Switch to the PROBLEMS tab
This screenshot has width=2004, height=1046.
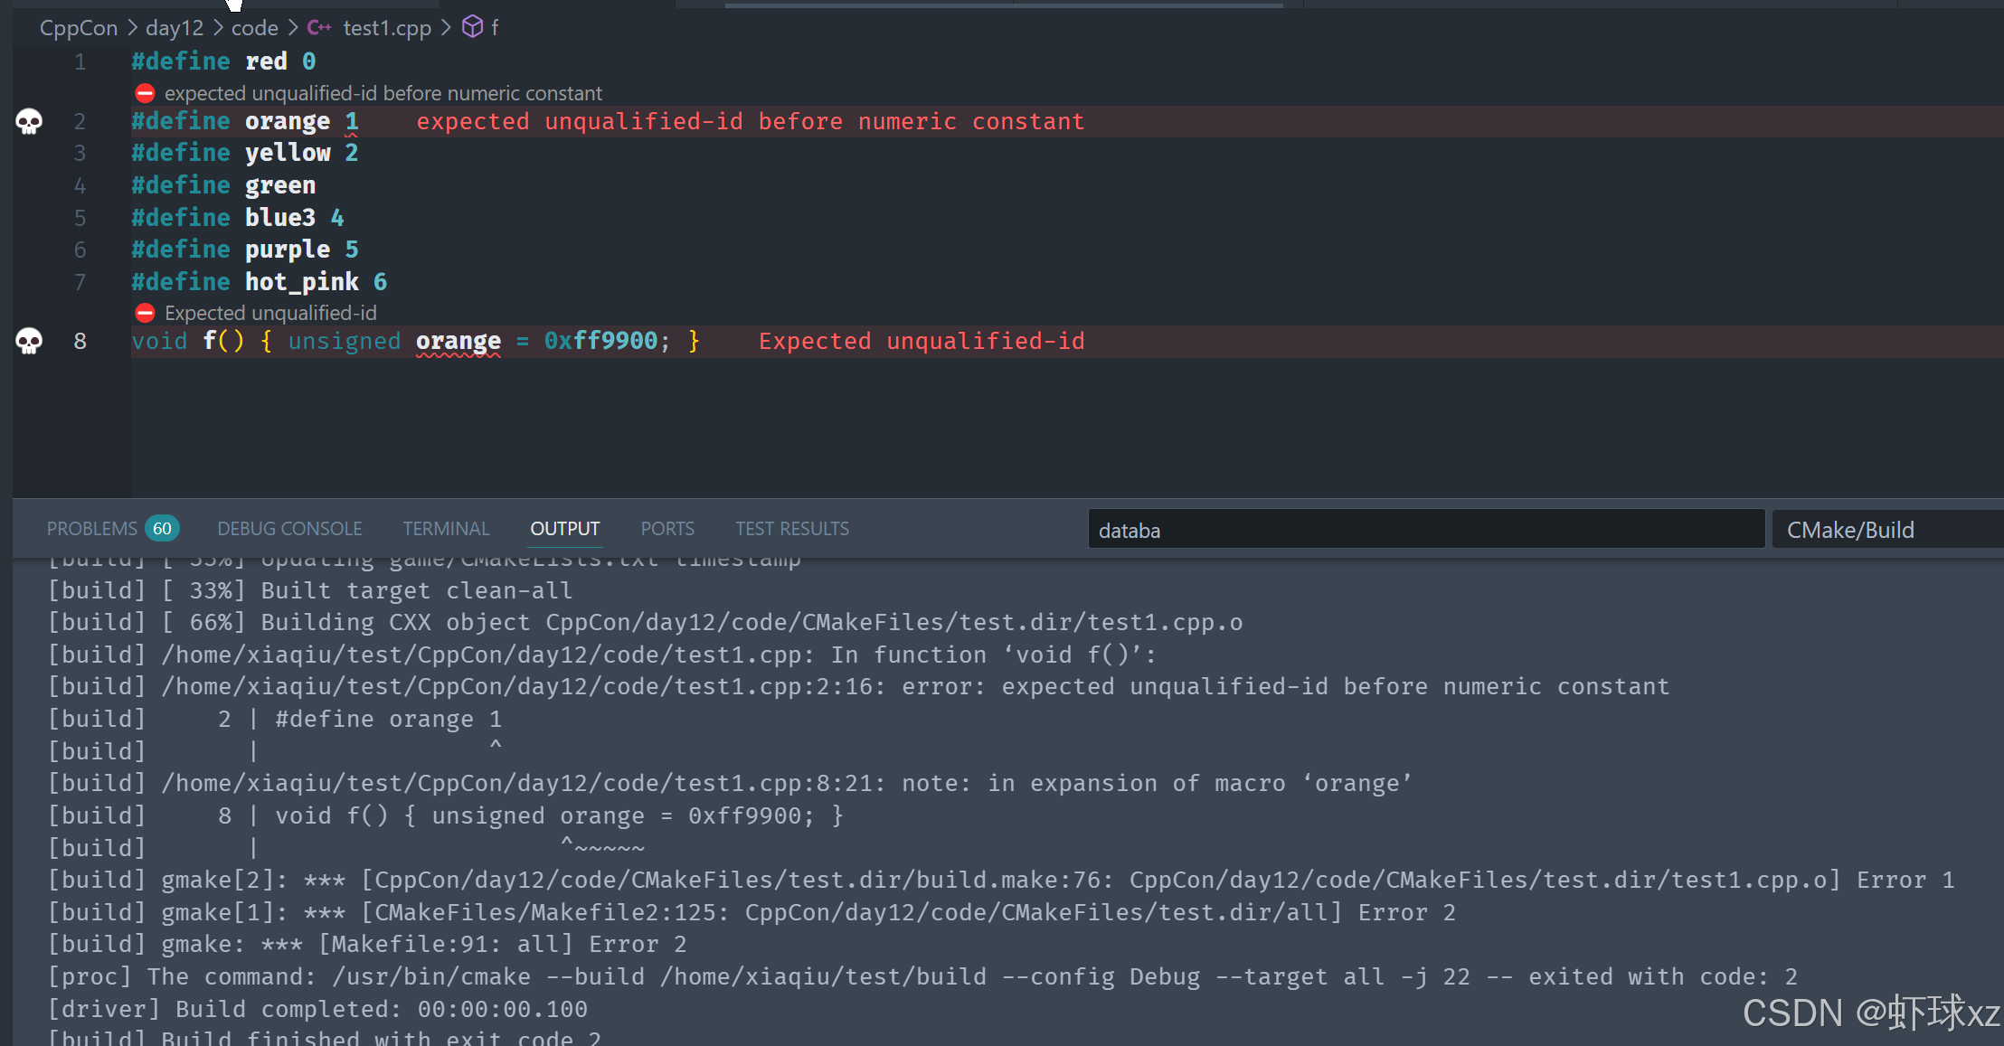(91, 529)
